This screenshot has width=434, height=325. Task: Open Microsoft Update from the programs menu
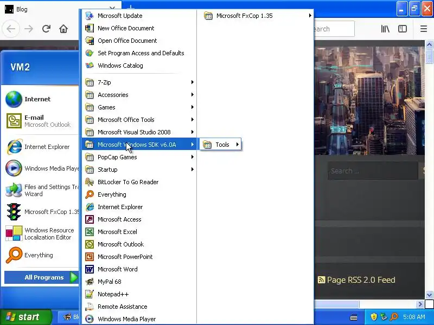coord(139,16)
